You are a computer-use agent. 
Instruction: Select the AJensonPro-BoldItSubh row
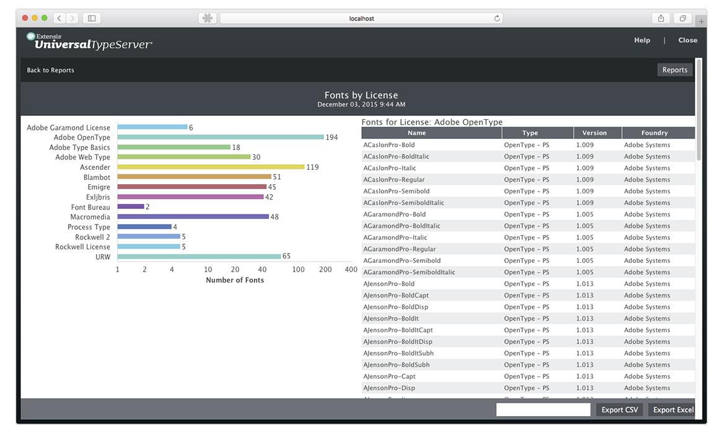528,353
